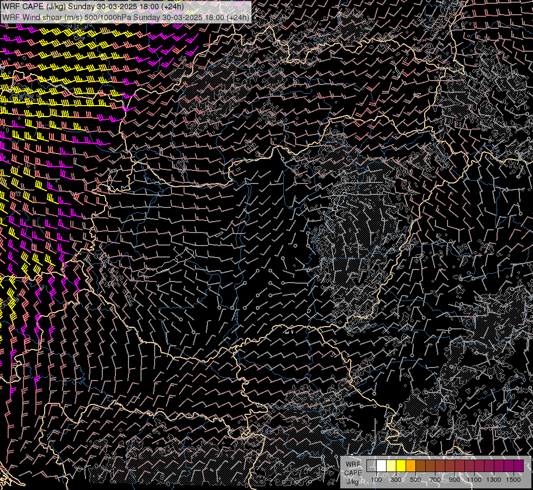Click the white Lake Balaton outline
Image resolution: width=533 pixels, height=490 pixels.
[166, 263]
